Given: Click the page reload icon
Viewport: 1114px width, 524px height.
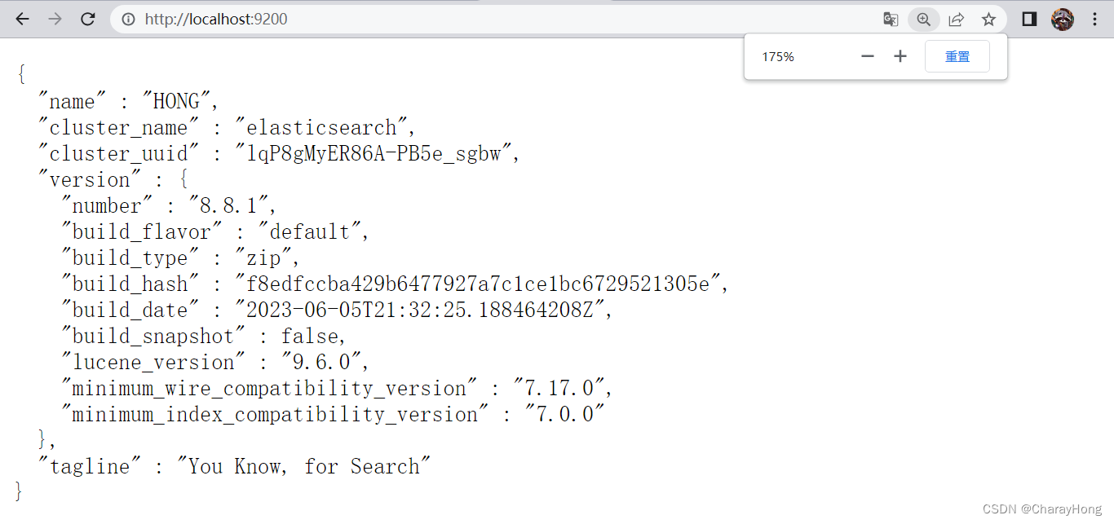Looking at the screenshot, I should [87, 19].
